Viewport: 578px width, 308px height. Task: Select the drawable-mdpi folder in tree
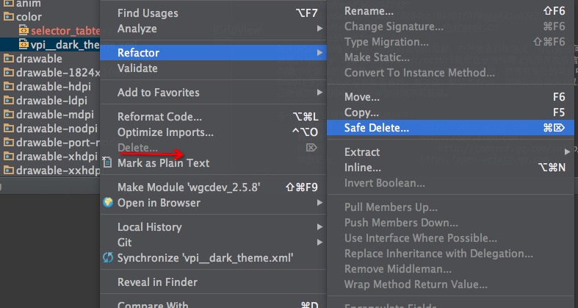pyautogui.click(x=50, y=115)
